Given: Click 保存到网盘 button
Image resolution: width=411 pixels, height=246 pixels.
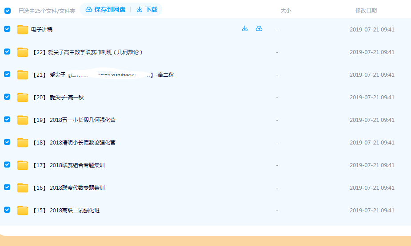Looking at the screenshot, I should click(105, 9).
